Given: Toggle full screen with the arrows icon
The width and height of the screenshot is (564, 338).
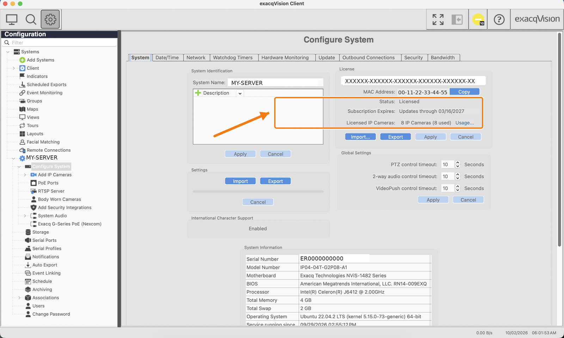Looking at the screenshot, I should (438, 19).
